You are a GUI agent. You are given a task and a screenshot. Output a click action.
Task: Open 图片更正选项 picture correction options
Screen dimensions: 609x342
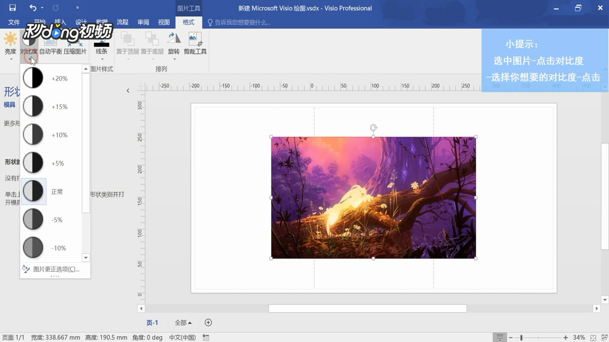(x=55, y=269)
